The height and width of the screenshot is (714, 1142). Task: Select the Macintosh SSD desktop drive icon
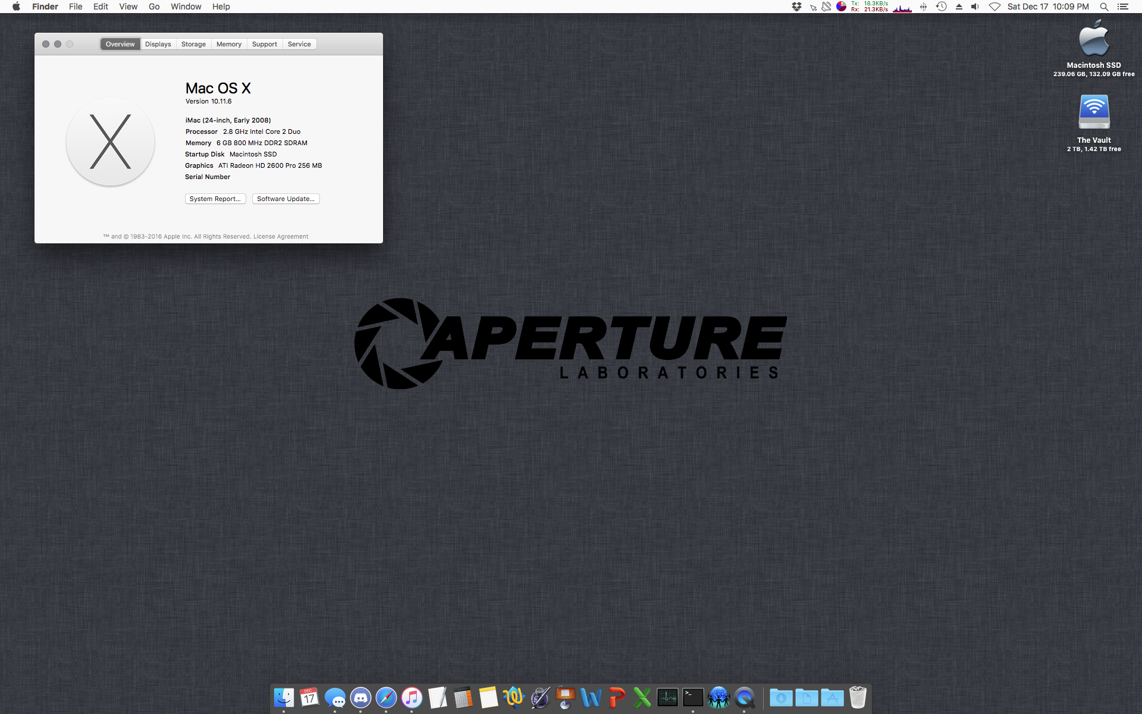[1094, 38]
